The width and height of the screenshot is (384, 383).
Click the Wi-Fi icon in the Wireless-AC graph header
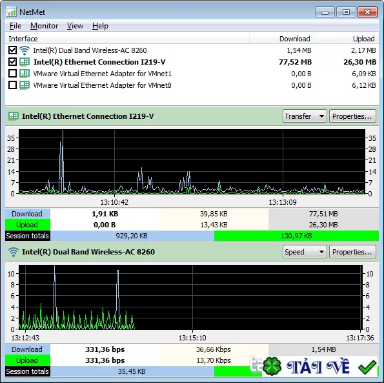13,252
